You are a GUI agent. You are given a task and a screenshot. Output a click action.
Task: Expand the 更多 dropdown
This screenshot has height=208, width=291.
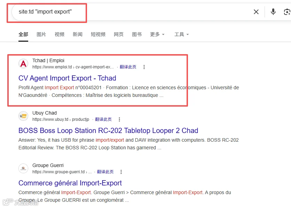[157, 34]
